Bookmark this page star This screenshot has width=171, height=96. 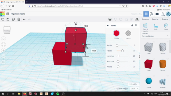(126, 6)
